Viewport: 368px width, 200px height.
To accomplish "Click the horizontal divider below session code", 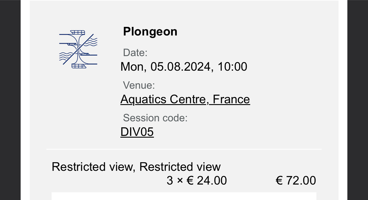I will point(184,149).
